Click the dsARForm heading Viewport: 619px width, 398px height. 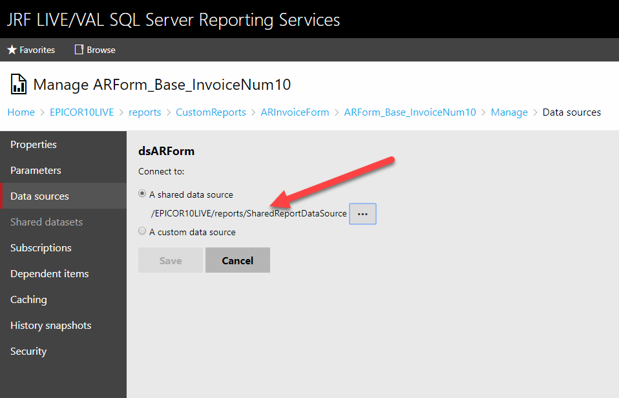[166, 151]
